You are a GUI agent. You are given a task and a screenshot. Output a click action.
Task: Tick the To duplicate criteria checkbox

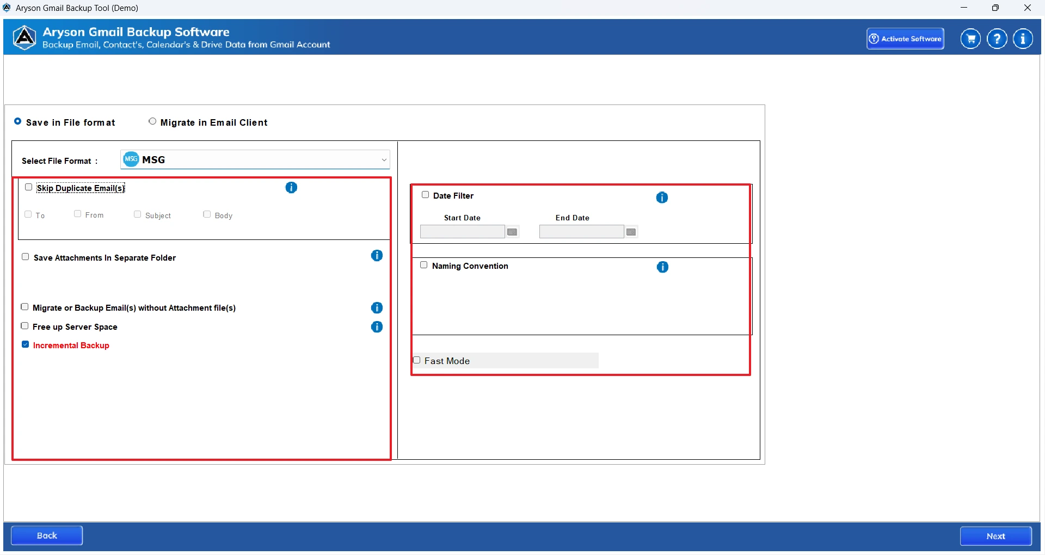click(28, 214)
